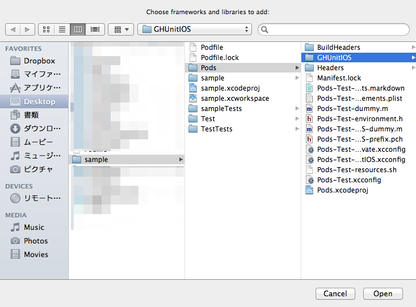Open Photos under Media
Image resolution: width=416 pixels, height=307 pixels.
[34, 241]
